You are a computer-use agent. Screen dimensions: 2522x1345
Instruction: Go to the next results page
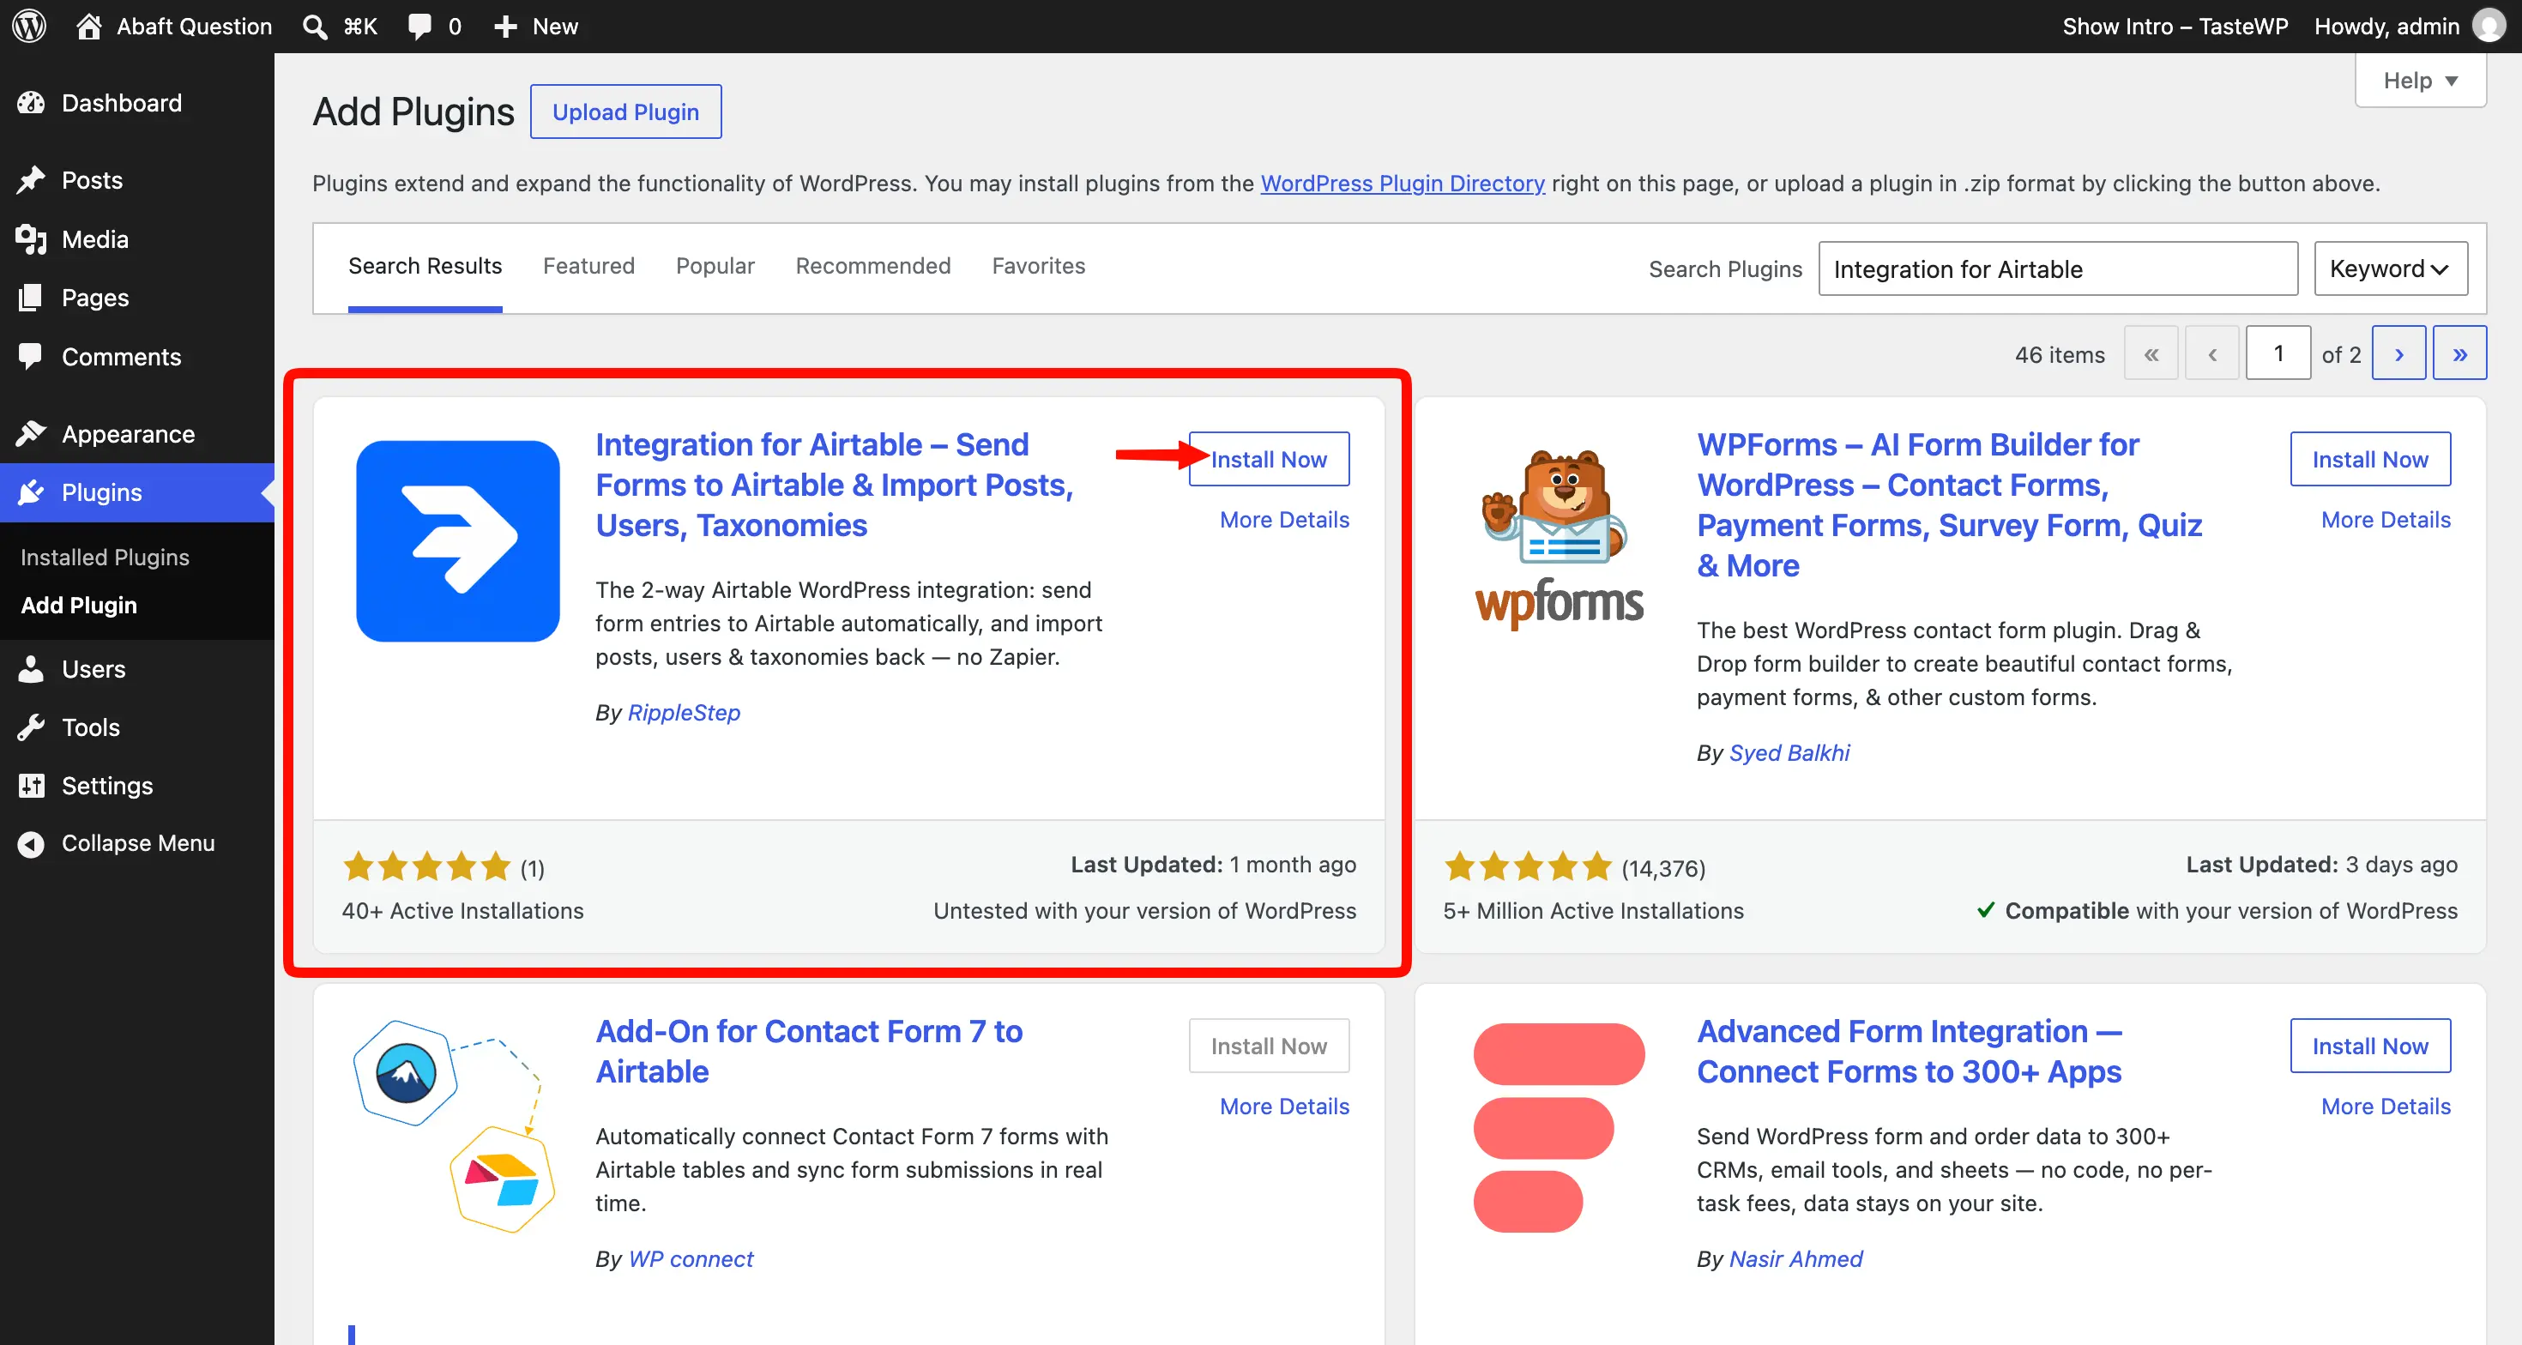click(2398, 353)
